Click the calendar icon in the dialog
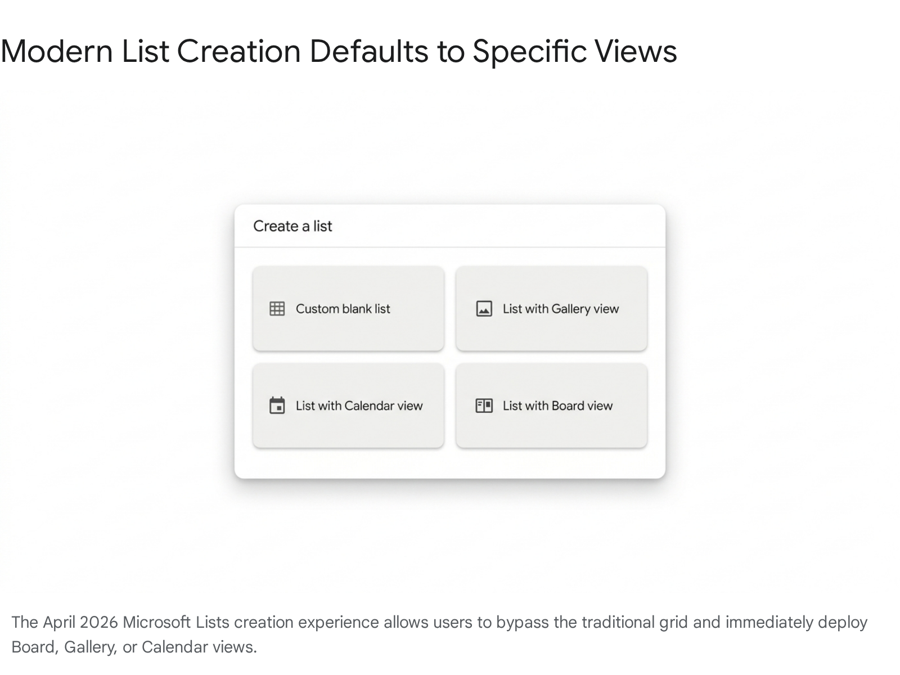 [277, 406]
